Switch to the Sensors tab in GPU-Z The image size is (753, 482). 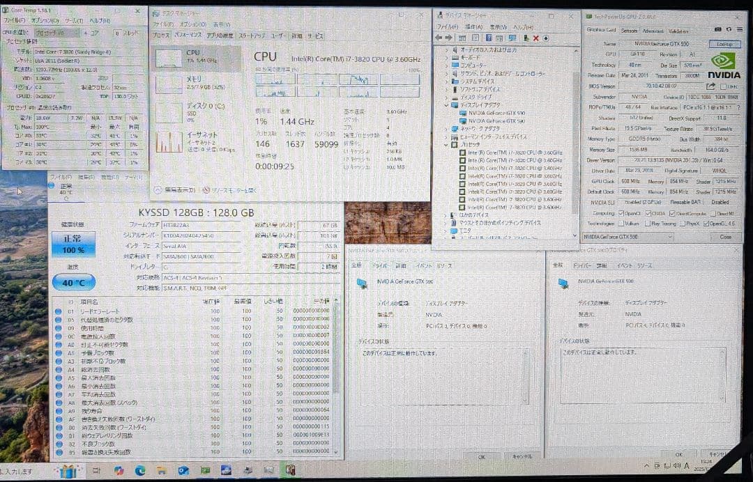point(629,31)
